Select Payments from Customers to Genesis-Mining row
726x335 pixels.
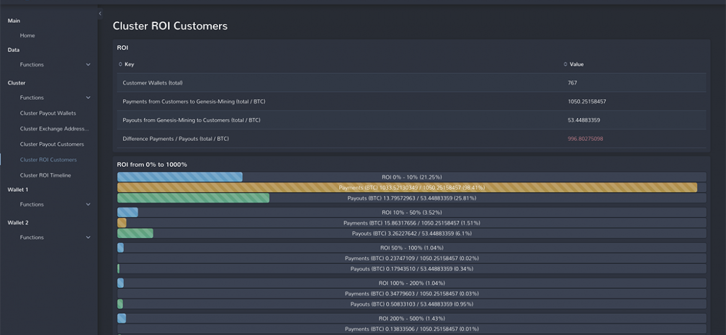tap(411, 101)
